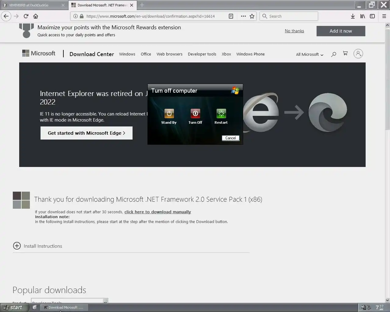390x312 pixels.
Task: Click the Thank you for downloading heading
Action: [x=148, y=199]
